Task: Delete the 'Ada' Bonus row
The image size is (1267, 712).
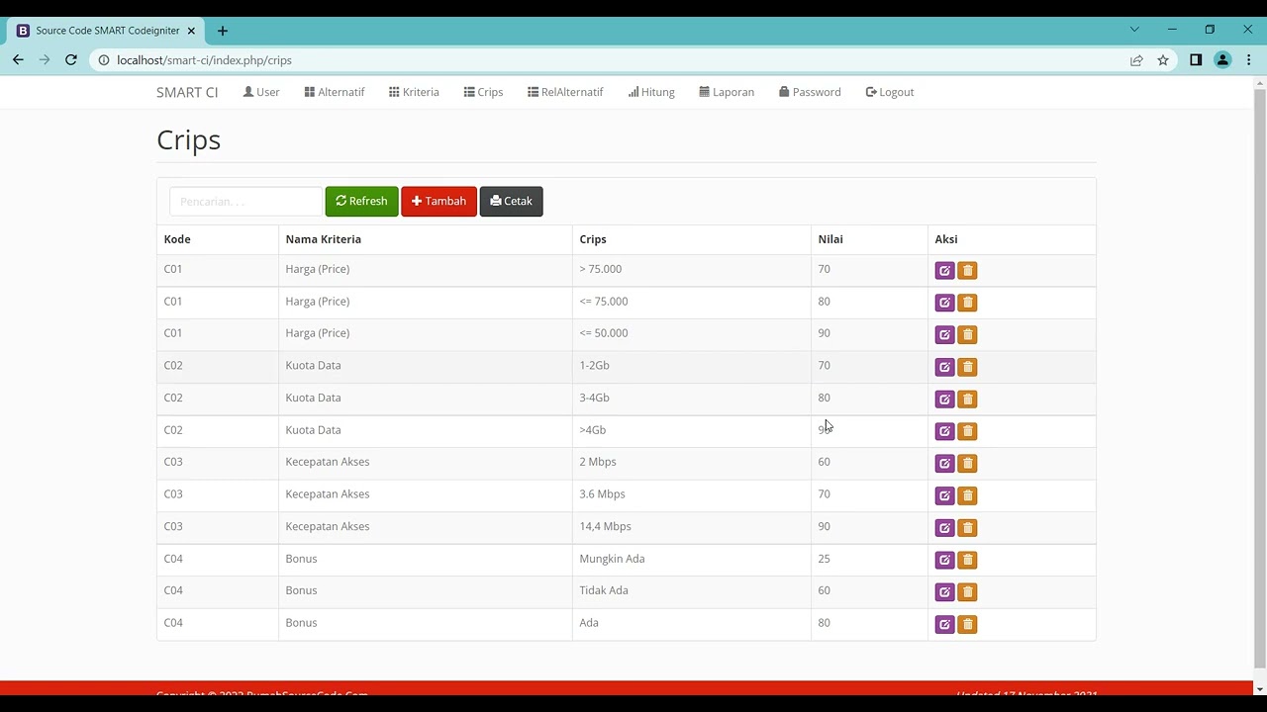Action: pos(967,624)
